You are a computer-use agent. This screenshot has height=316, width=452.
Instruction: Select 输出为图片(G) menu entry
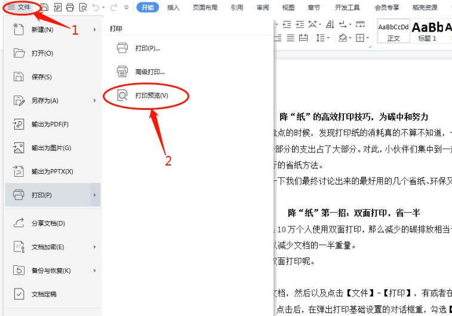(x=51, y=148)
